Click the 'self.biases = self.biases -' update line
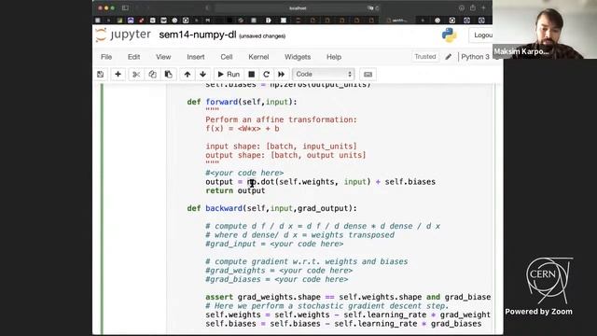This screenshot has height=336, width=597. point(343,324)
